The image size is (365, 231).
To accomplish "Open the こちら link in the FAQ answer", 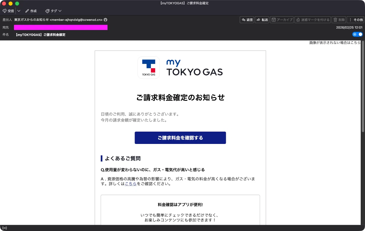I will [131, 184].
